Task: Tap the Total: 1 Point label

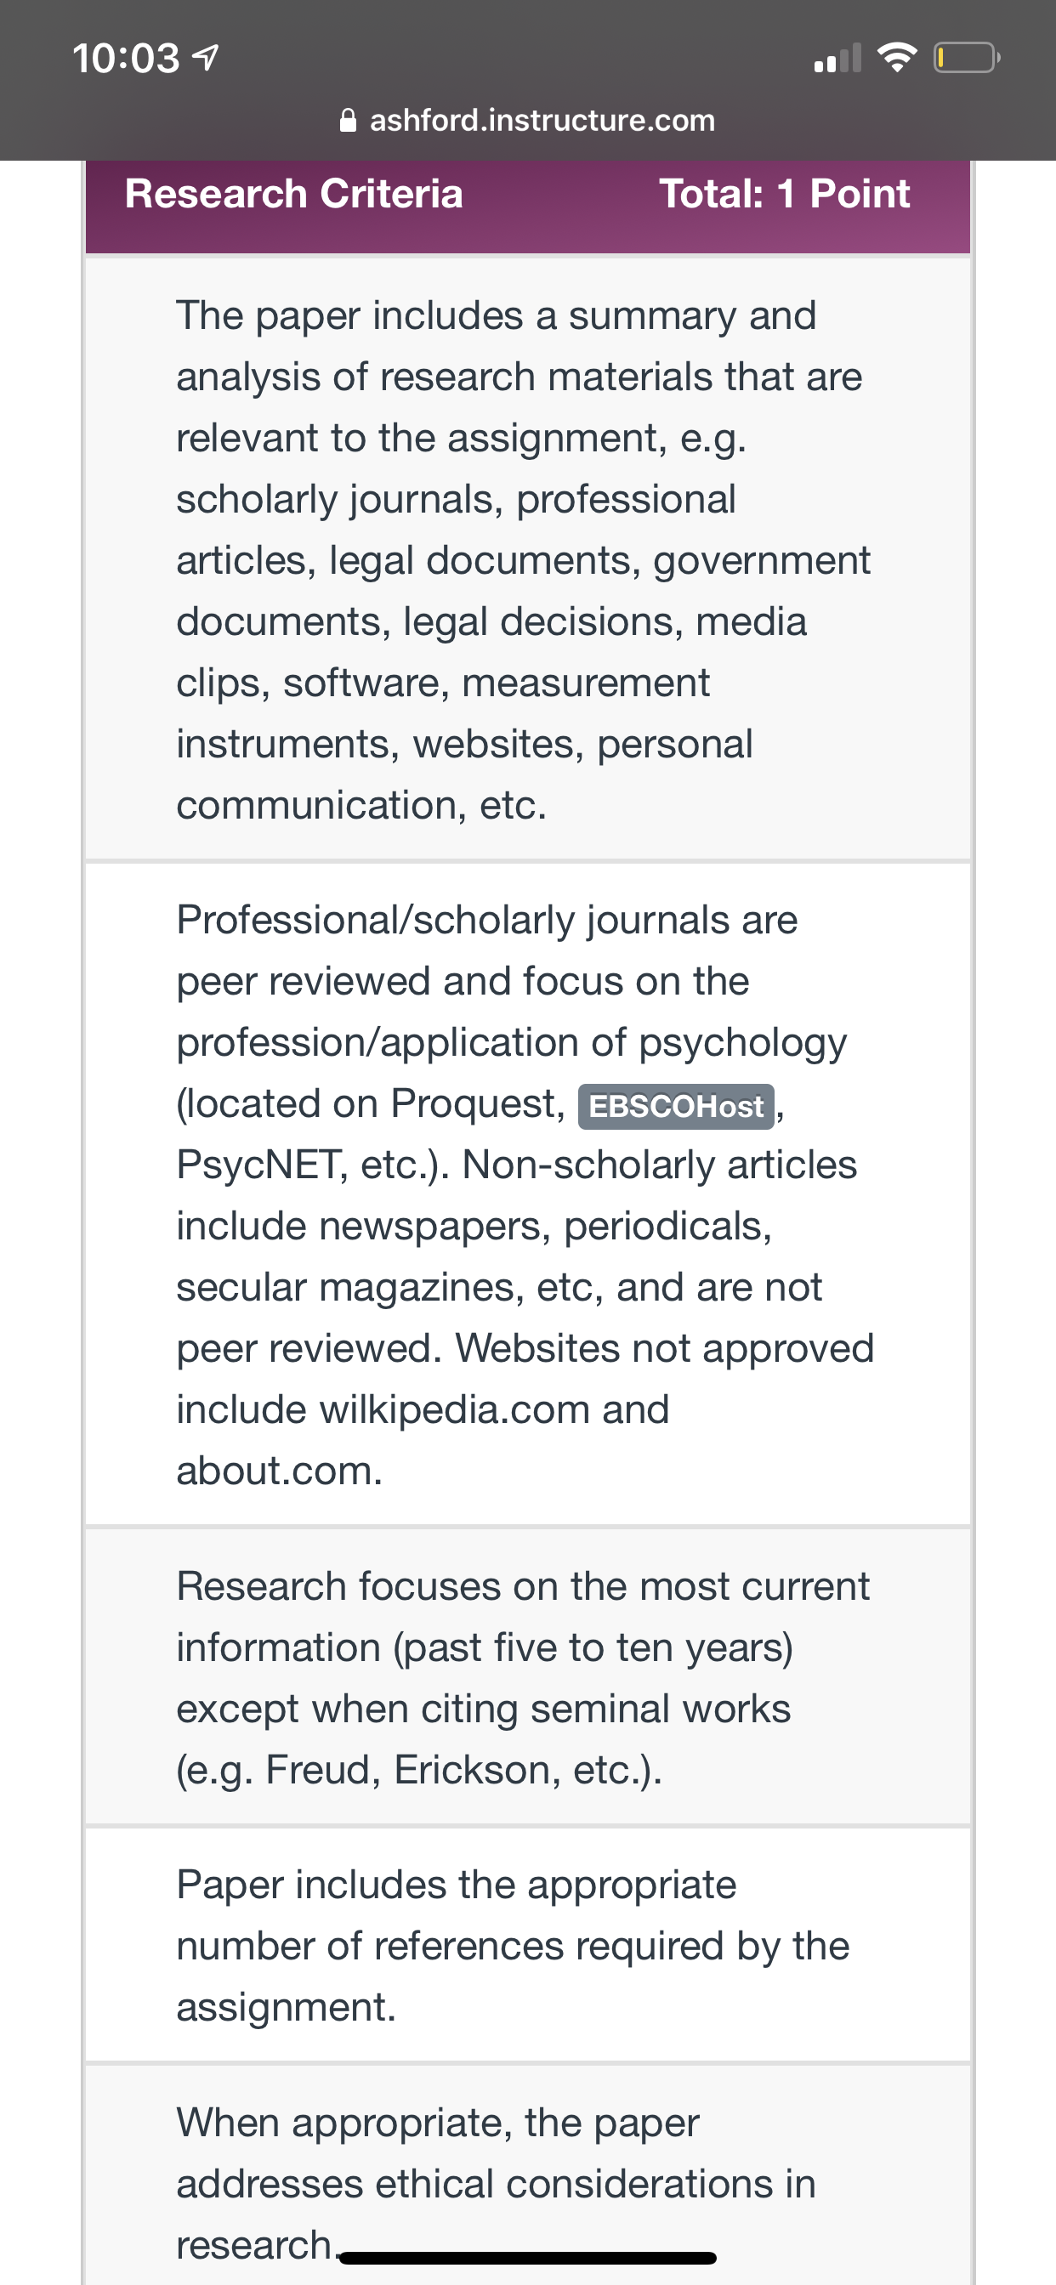Action: [x=785, y=193]
